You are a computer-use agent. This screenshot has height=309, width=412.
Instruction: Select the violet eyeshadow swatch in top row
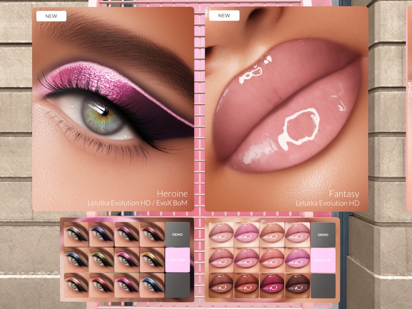click(x=101, y=234)
